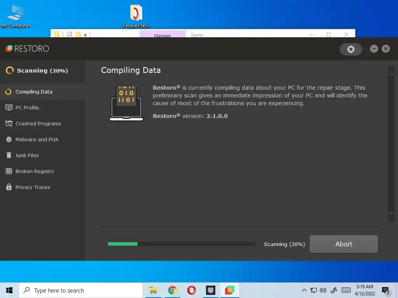This screenshot has height=298, width=398.
Task: Click the Junk Files trash icon
Action: tap(9, 155)
